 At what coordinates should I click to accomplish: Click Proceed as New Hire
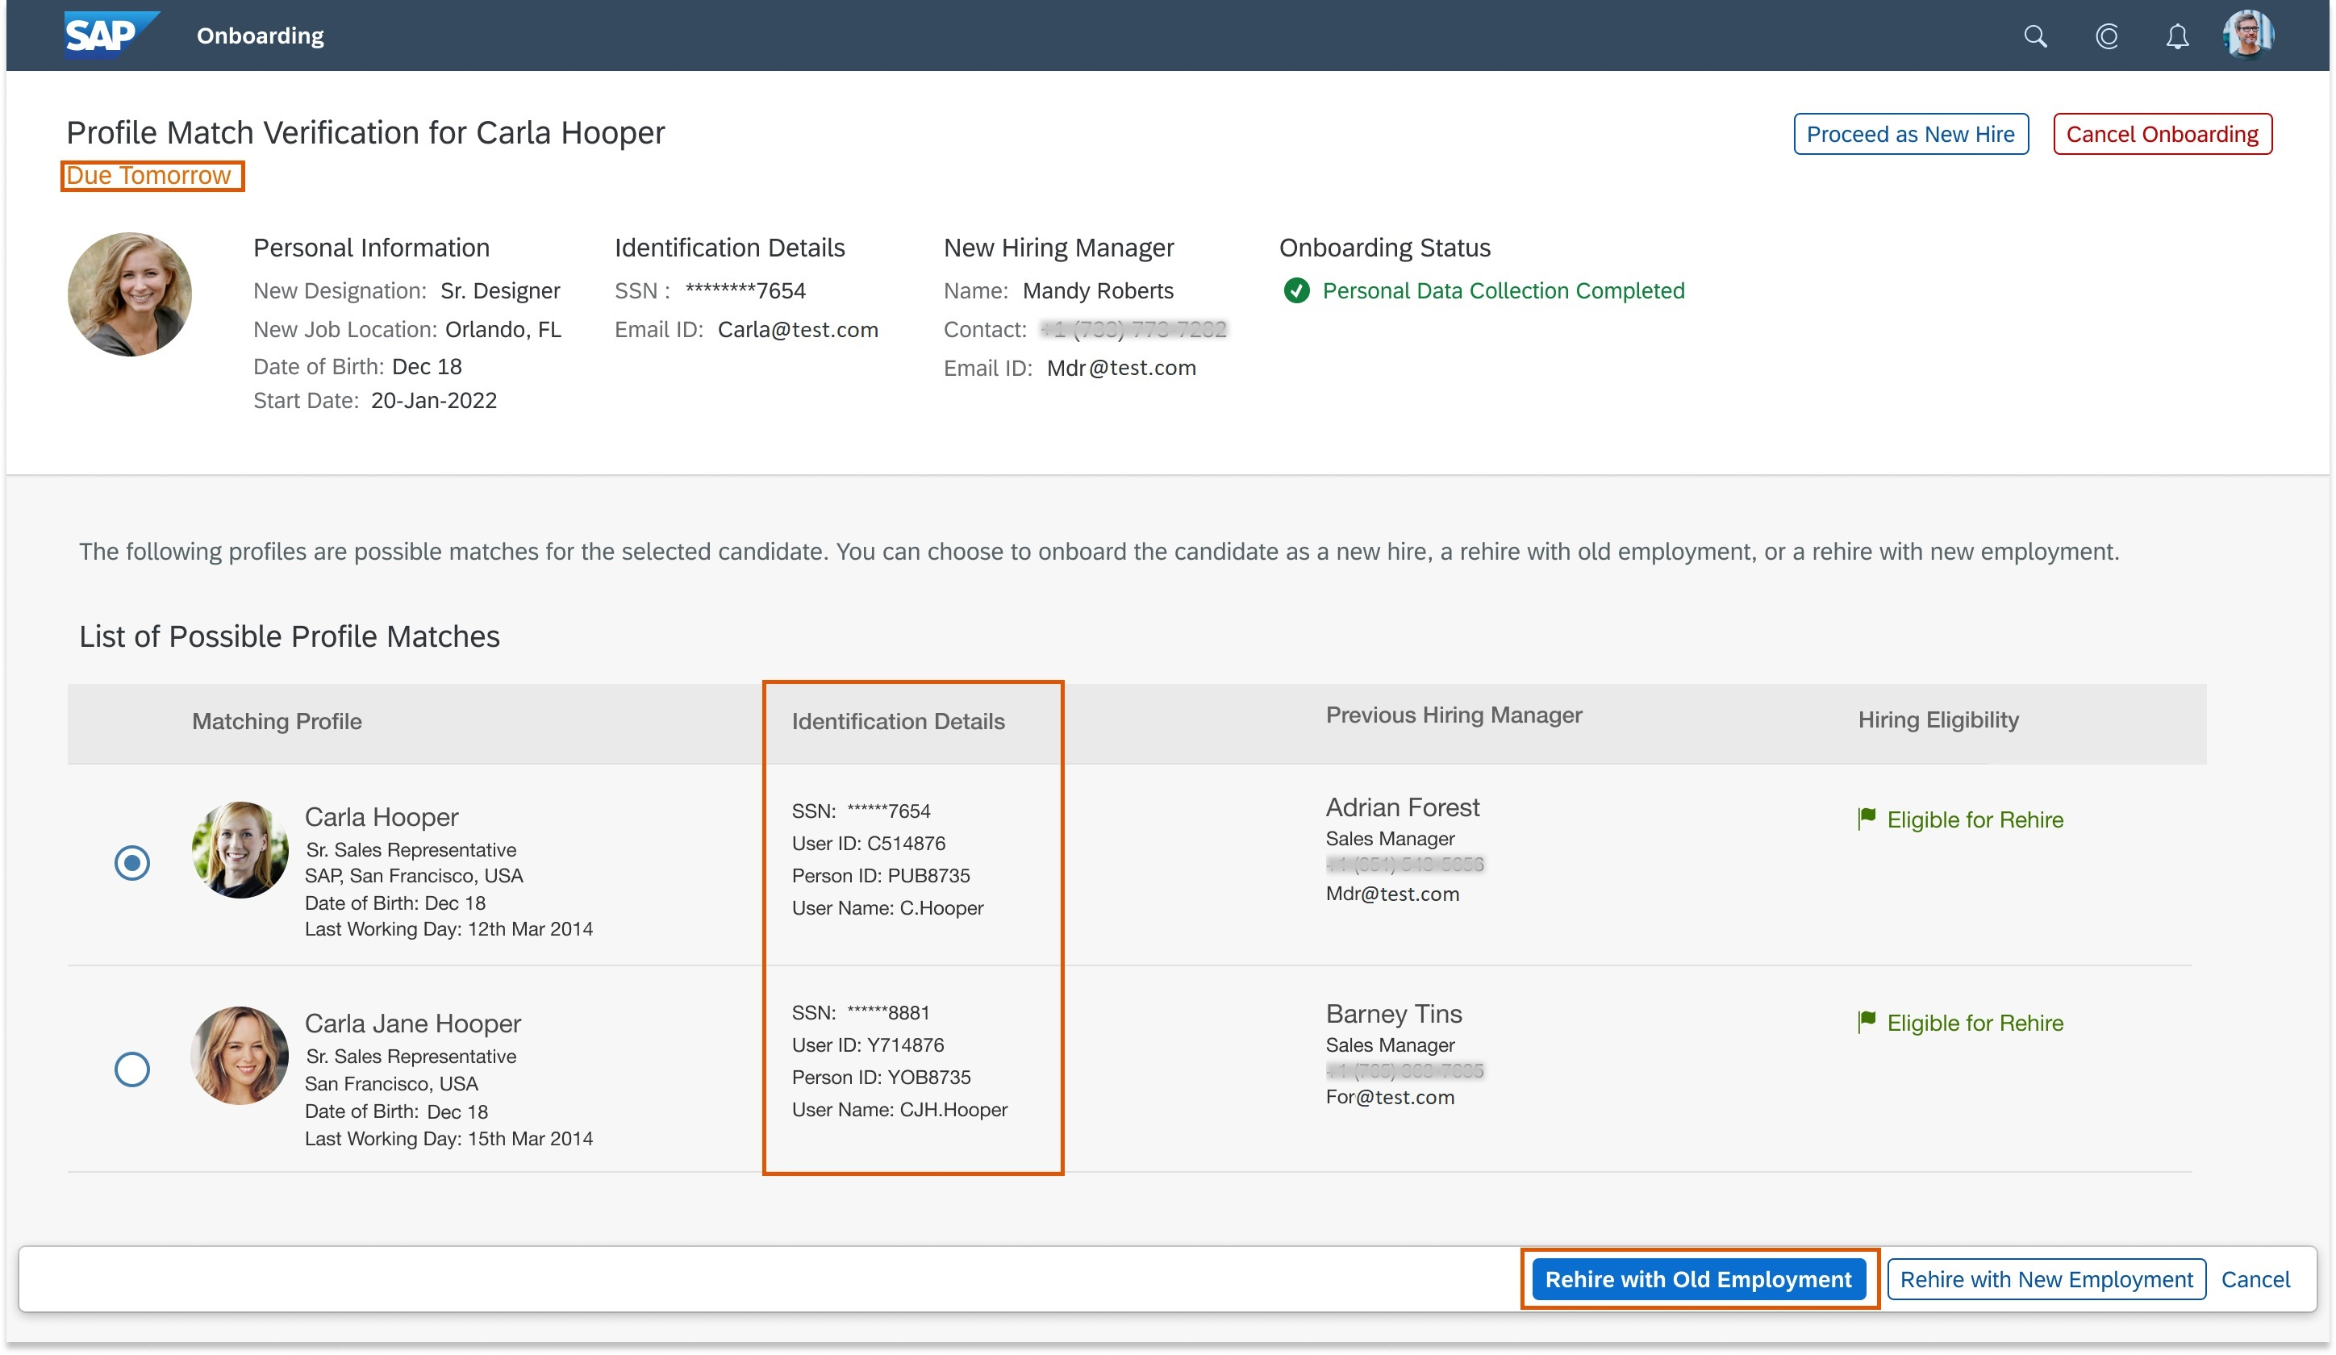coord(1911,133)
